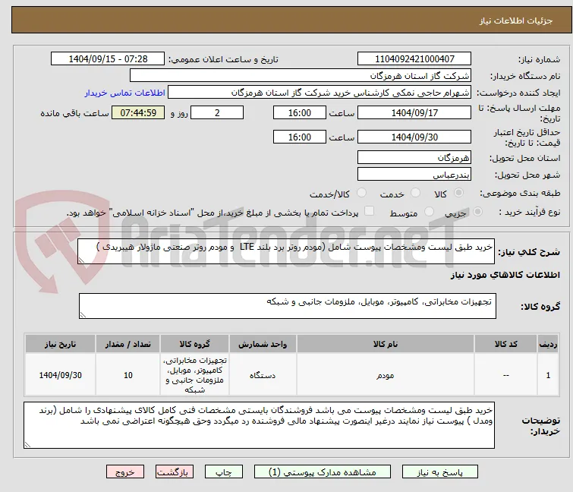Image resolution: width=573 pixels, height=492 pixels.
Task: Click the شرح کلی نیاز description textarea
Action: (286, 251)
